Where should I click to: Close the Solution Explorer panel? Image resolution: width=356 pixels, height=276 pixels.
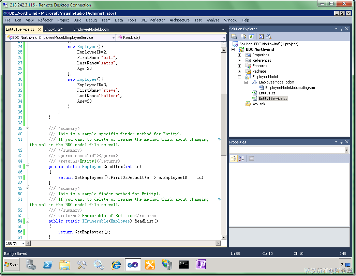(347, 29)
